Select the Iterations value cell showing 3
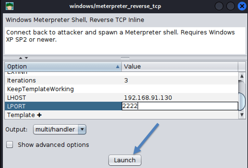 (x=179, y=80)
